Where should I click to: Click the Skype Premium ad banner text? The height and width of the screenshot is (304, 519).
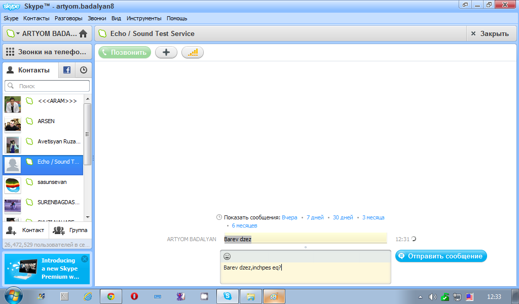(x=60, y=269)
